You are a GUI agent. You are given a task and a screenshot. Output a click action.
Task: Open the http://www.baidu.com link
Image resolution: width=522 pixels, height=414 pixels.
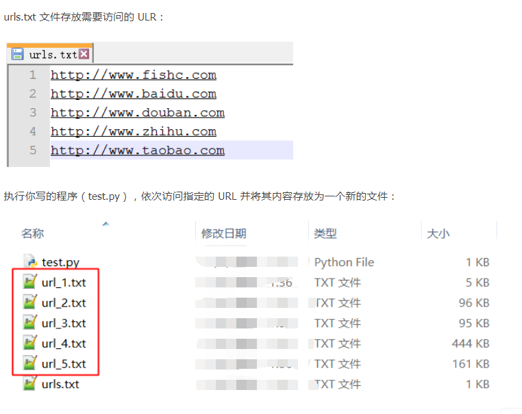click(133, 94)
